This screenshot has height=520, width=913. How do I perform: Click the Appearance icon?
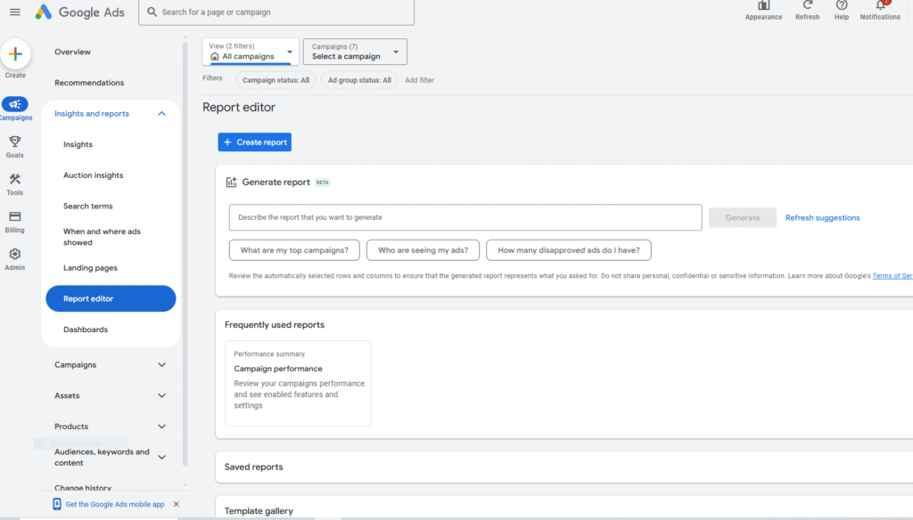pyautogui.click(x=763, y=6)
